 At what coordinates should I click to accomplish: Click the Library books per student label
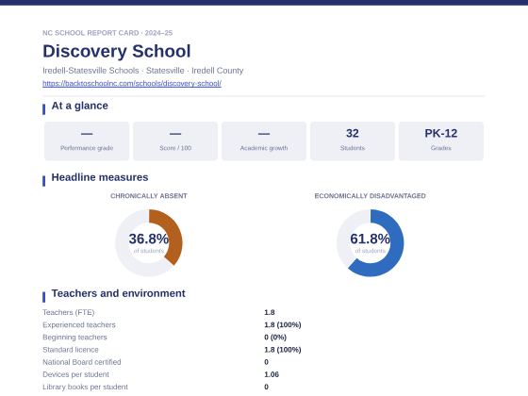tap(85, 387)
